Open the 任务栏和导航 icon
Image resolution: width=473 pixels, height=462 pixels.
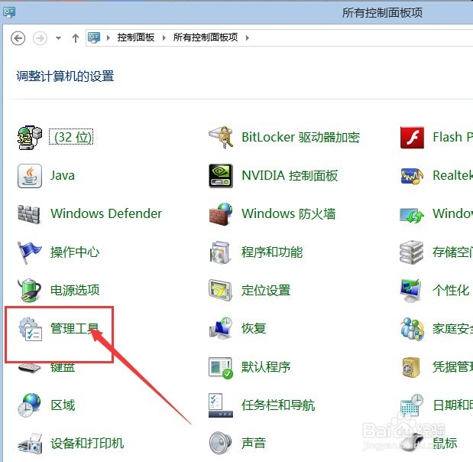[x=221, y=405]
